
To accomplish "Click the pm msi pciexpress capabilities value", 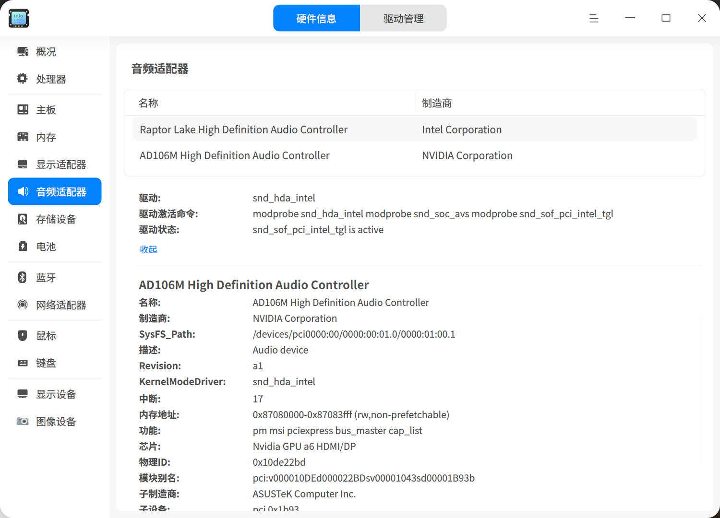I will 337,431.
